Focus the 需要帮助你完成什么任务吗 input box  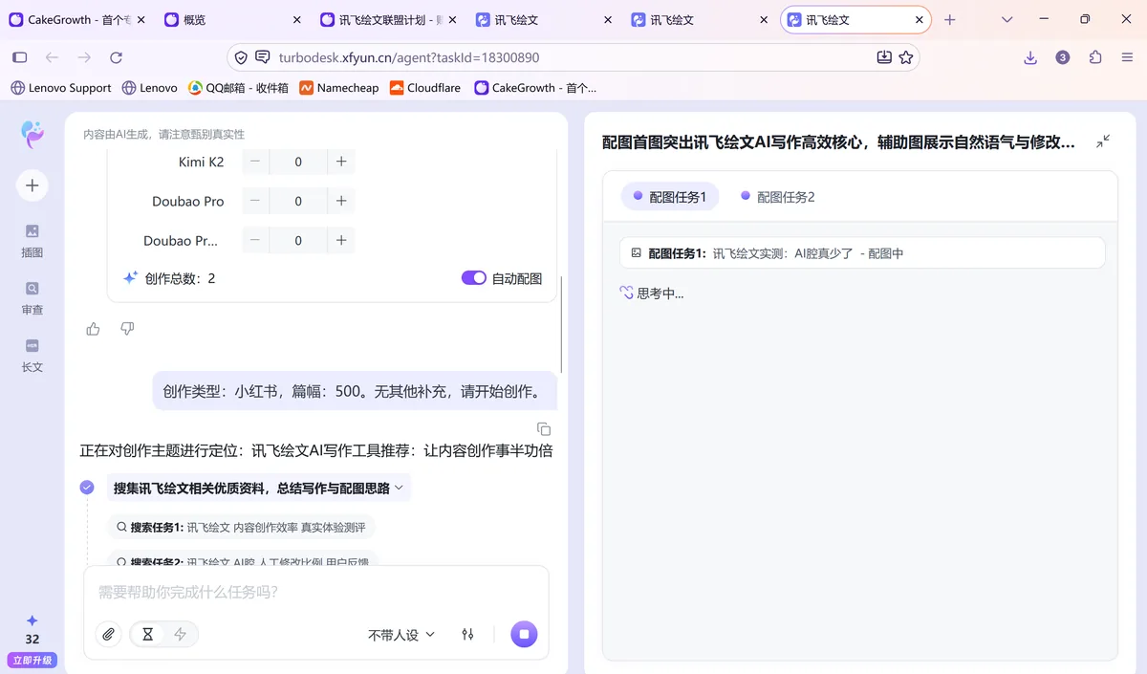(x=315, y=592)
